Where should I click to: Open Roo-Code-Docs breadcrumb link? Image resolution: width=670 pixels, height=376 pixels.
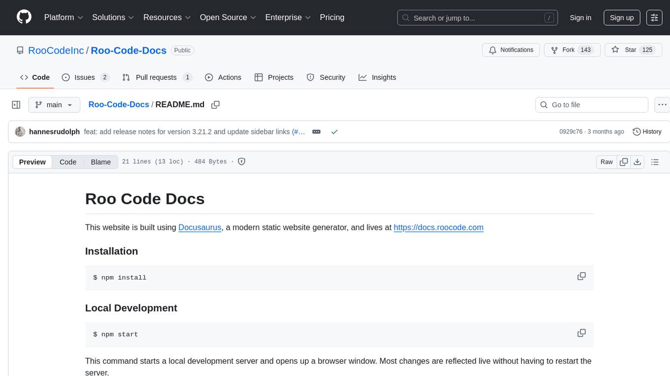point(119,104)
